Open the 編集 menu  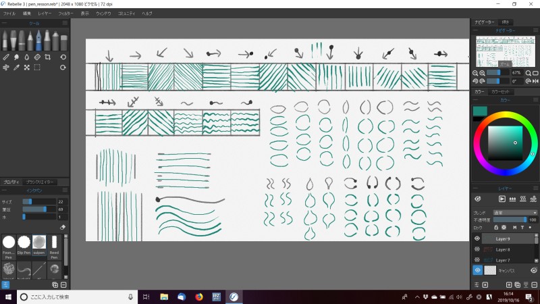click(27, 14)
